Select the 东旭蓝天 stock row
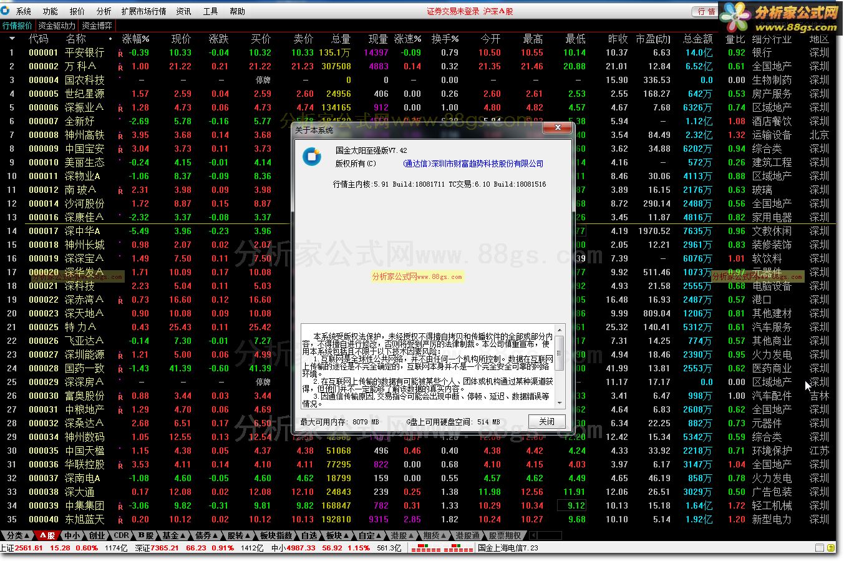 418,519
